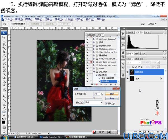Toggle Quick Mask mode icon
This screenshot has height=140, width=168.
click(4, 128)
